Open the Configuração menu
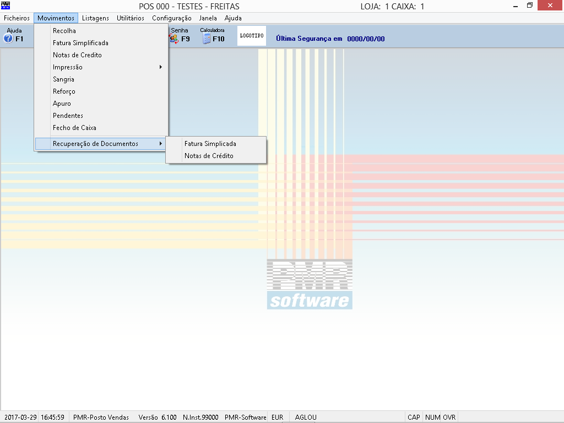The width and height of the screenshot is (564, 423). pyautogui.click(x=171, y=18)
